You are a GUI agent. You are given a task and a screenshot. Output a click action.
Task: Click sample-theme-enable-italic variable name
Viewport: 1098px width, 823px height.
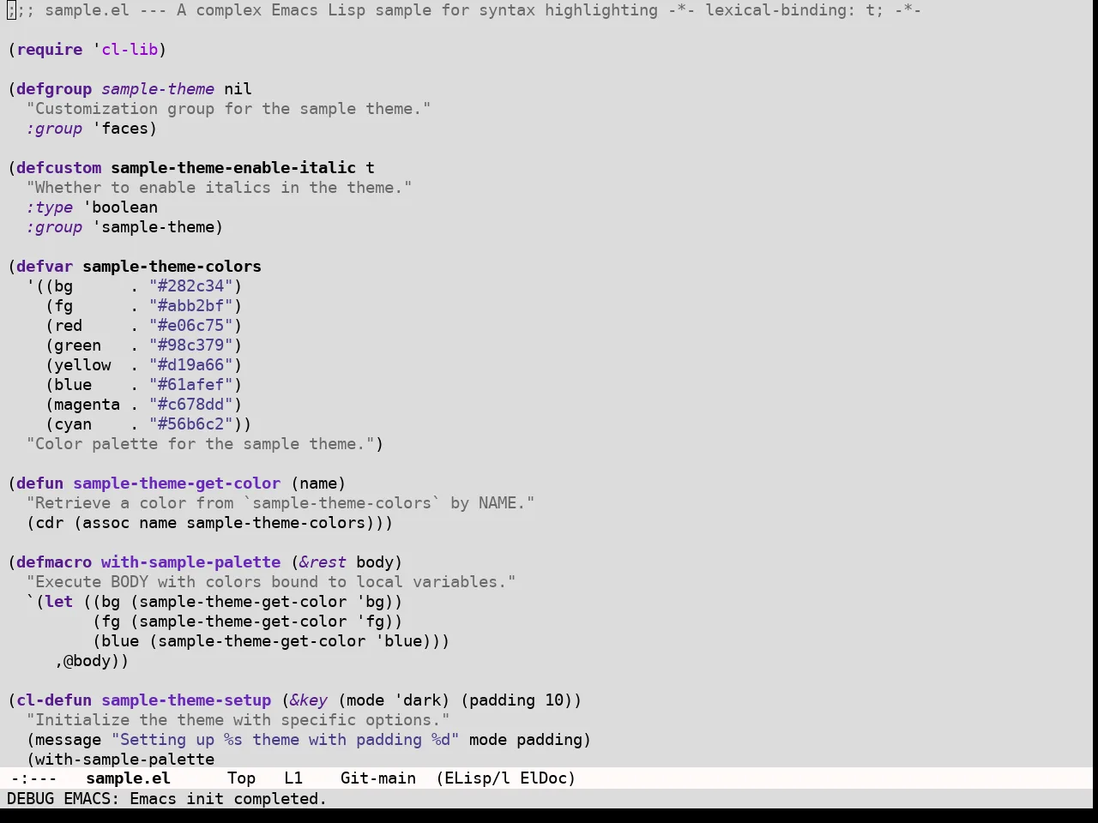[233, 168]
